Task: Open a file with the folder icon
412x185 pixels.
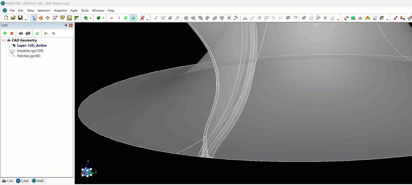Action: pos(13,18)
